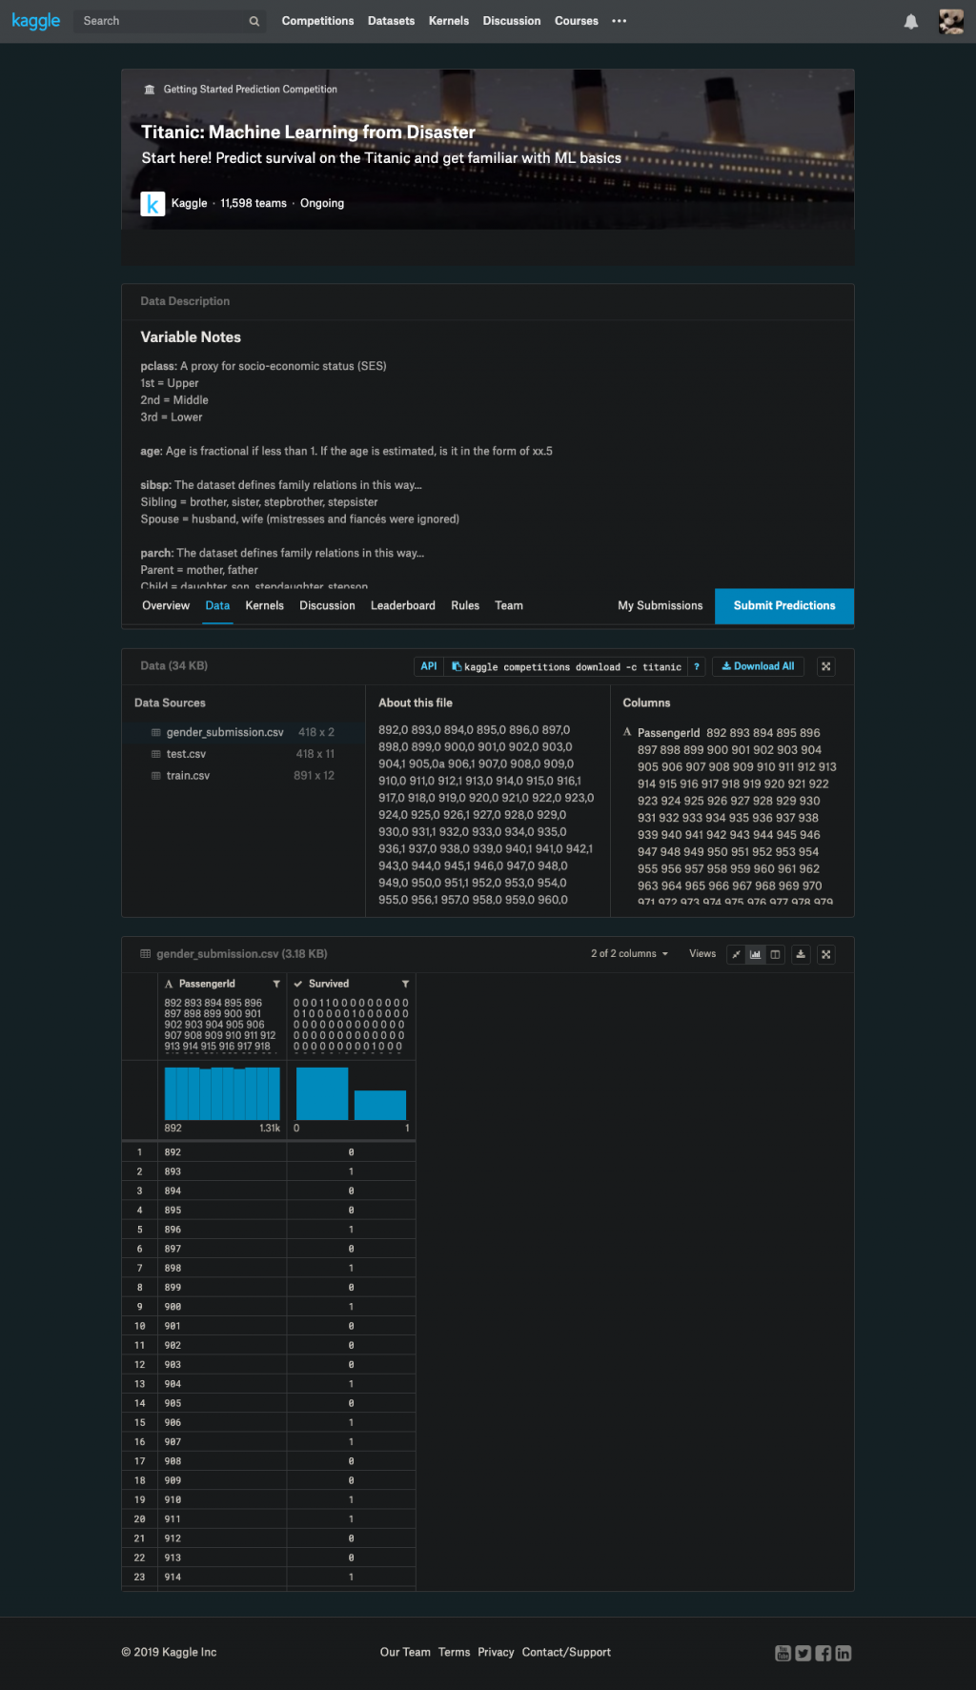The image size is (976, 1690).
Task: Click the Titanic competition title
Action: tap(308, 132)
